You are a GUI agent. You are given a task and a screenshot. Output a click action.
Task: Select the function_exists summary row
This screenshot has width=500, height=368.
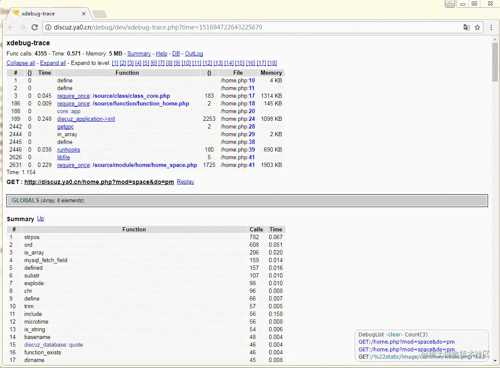(x=146, y=352)
